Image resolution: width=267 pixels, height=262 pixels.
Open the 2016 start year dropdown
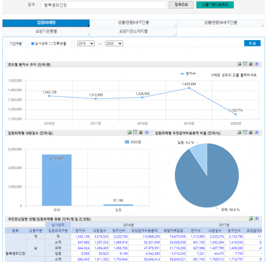coord(86,43)
